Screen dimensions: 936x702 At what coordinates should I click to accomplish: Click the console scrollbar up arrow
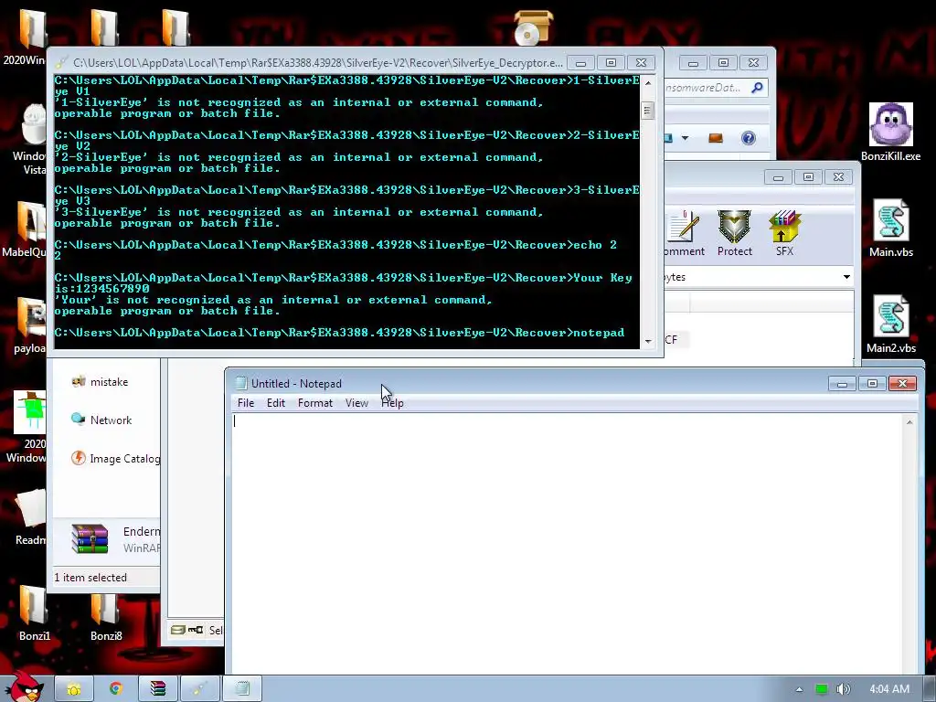(x=648, y=83)
